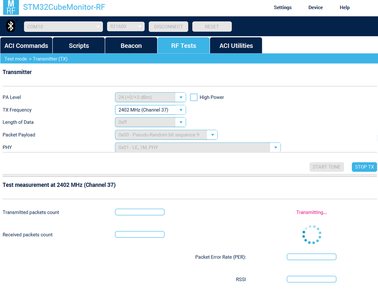Open the Help menu
This screenshot has height=293, width=378.
coord(344,8)
